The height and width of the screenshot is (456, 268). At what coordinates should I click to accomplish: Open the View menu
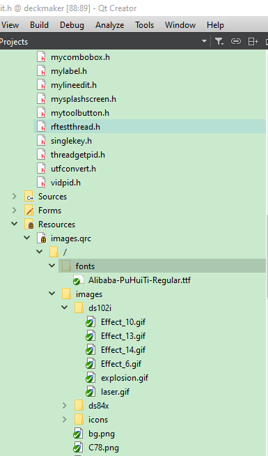pos(10,25)
